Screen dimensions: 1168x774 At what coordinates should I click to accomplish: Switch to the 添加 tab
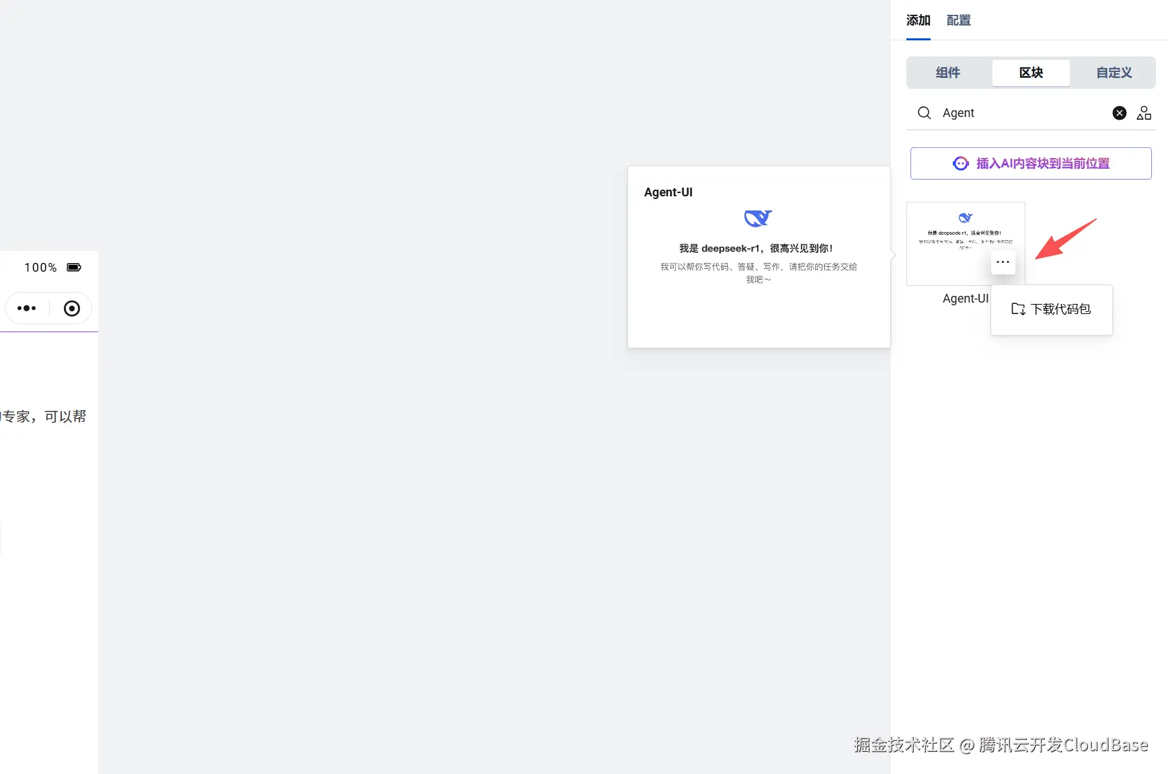click(x=917, y=21)
